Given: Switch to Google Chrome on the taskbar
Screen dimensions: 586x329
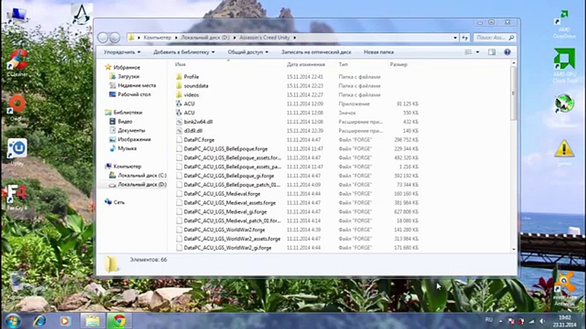Looking at the screenshot, I should pyautogui.click(x=120, y=321).
